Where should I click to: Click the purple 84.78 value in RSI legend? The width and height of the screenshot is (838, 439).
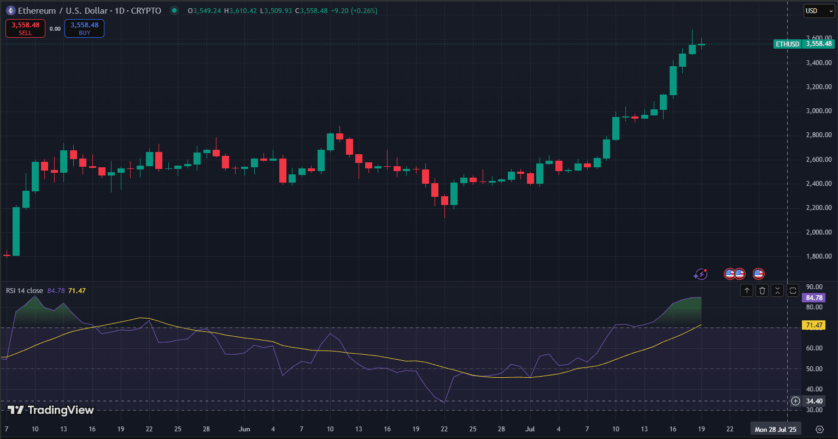click(56, 290)
